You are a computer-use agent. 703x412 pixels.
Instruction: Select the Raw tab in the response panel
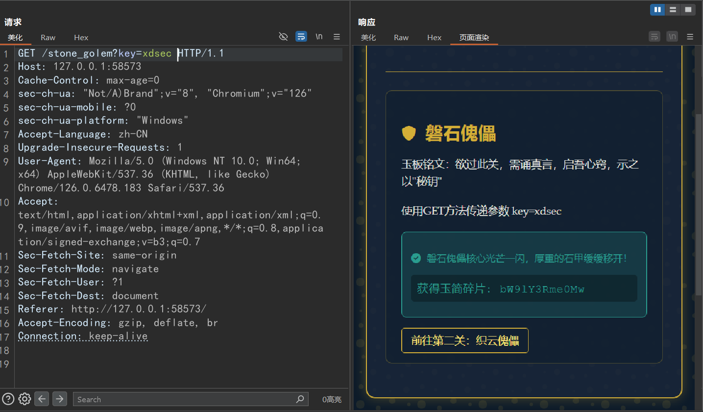tap(401, 37)
